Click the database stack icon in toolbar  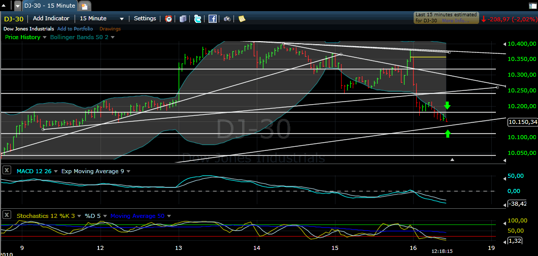click(183, 19)
